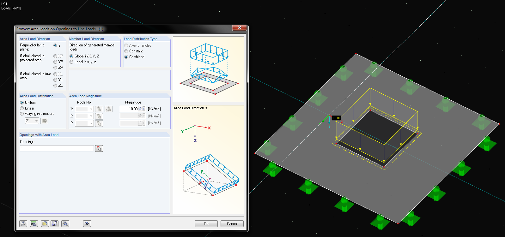Screen dimensions: 505x237
Task: Select Combined load distribution type
Action: click(126, 57)
